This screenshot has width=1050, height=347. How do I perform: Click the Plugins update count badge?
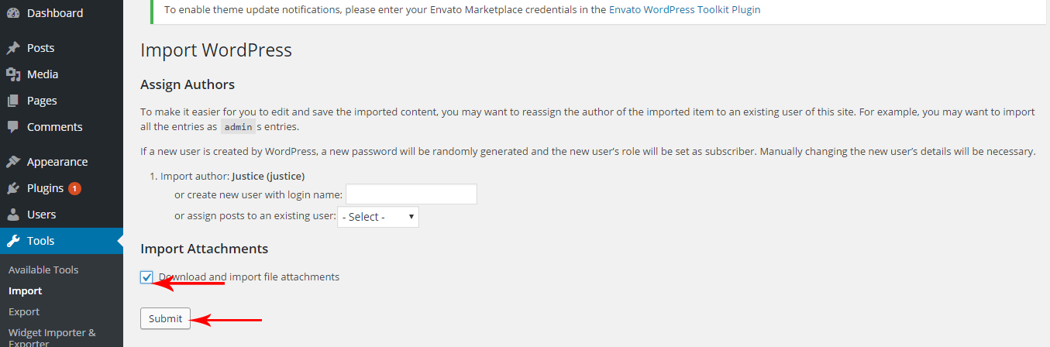pos(74,188)
